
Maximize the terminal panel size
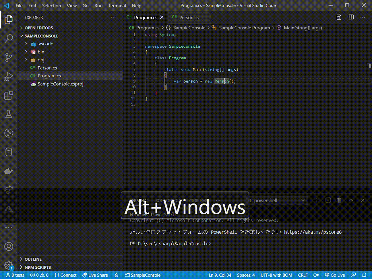[351, 200]
